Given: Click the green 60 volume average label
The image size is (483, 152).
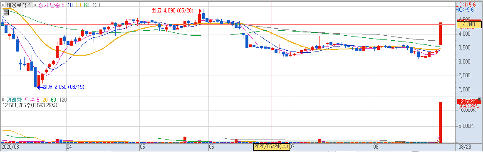Looking at the screenshot, I should pos(54,100).
